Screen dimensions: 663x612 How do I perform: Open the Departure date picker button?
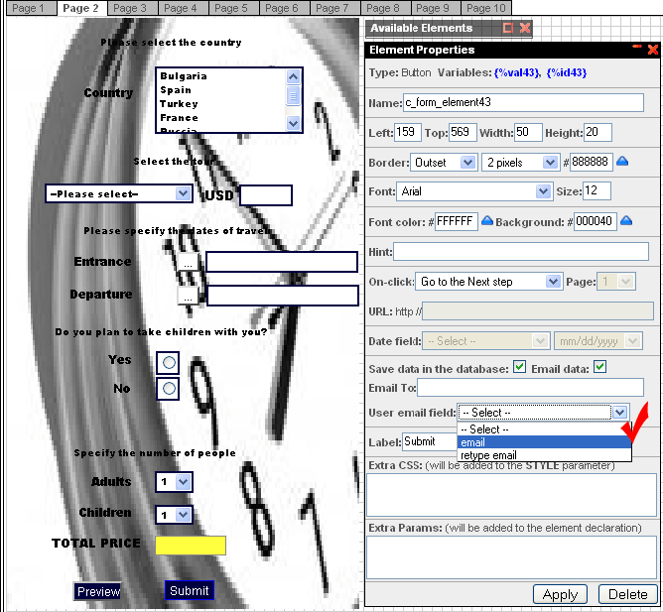[189, 296]
